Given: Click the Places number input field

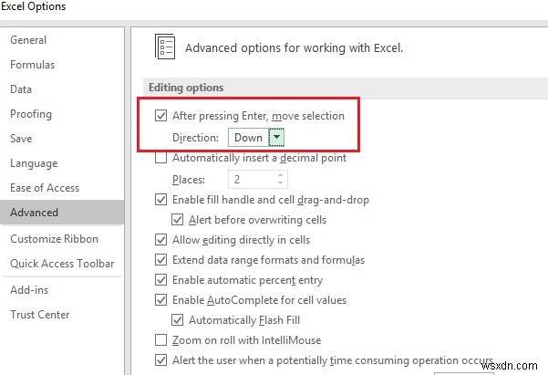Looking at the screenshot, I should pos(252,180).
